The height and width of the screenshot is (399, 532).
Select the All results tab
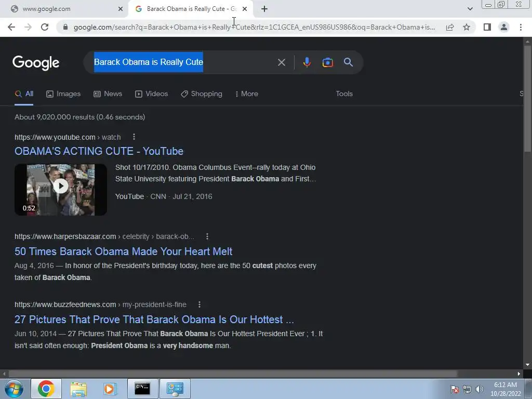(x=24, y=94)
